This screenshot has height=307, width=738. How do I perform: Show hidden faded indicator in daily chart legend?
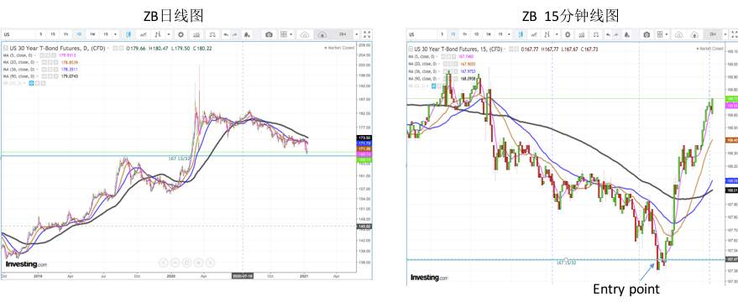[31, 83]
